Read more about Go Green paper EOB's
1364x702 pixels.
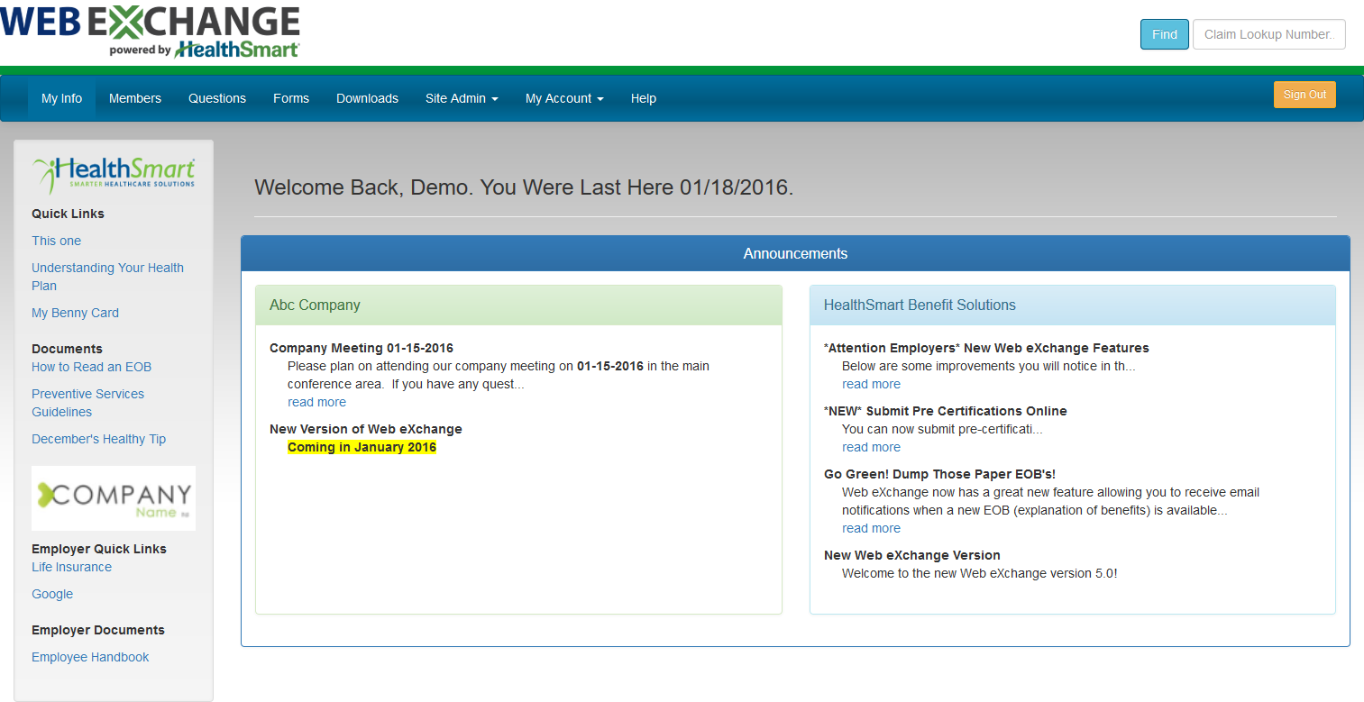pos(871,528)
